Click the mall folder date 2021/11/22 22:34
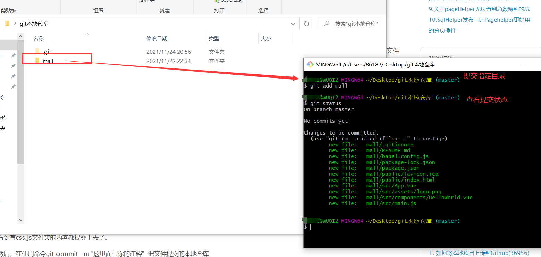The image size is (541, 257). click(x=169, y=61)
